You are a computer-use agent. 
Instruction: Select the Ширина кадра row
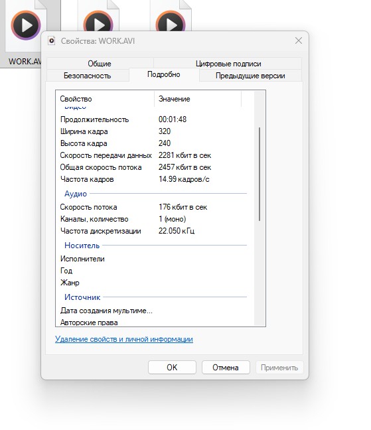(x=153, y=131)
